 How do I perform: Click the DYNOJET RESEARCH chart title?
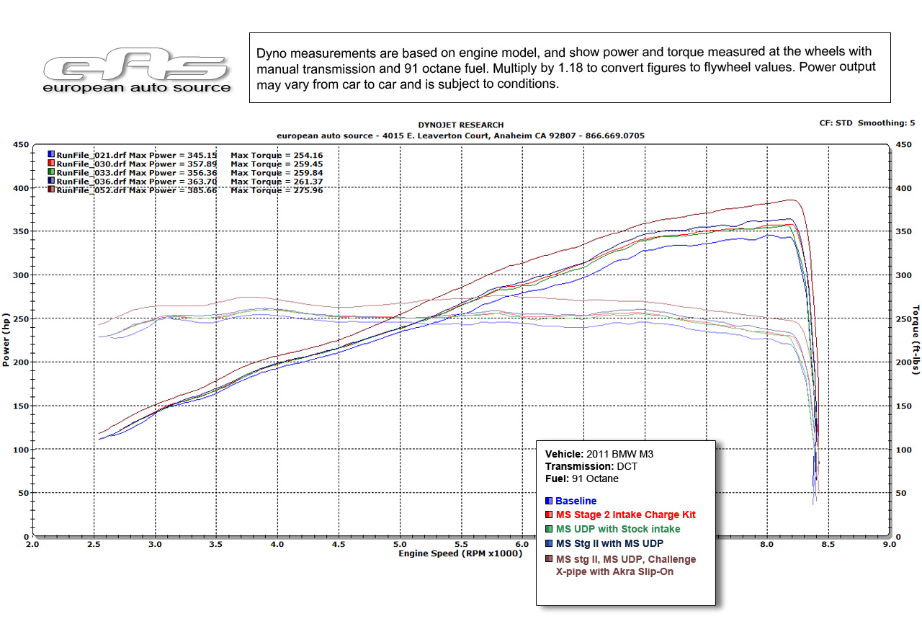point(460,125)
